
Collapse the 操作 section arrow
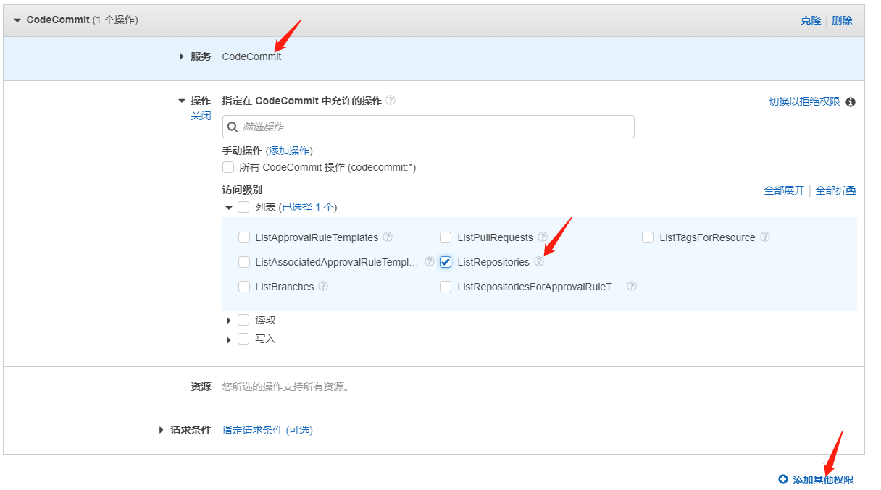click(x=182, y=101)
